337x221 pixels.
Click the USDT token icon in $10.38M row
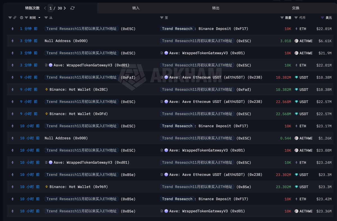click(296, 78)
